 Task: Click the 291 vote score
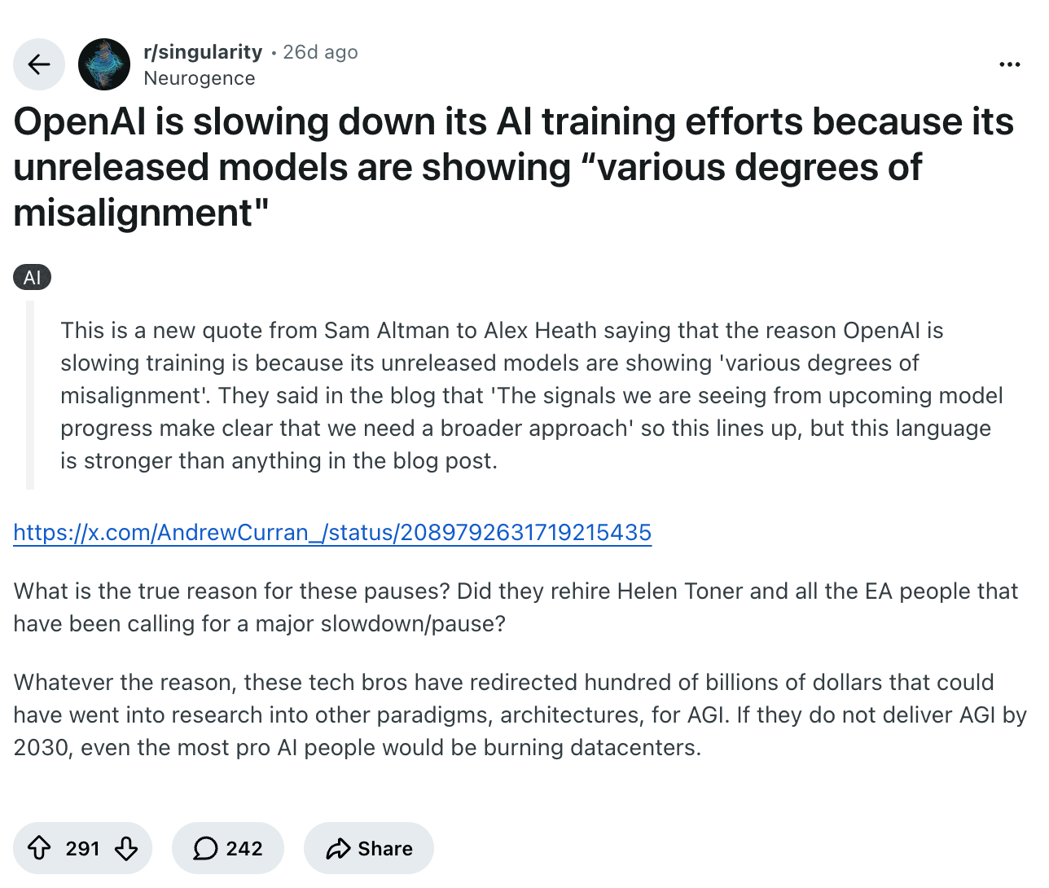point(83,848)
